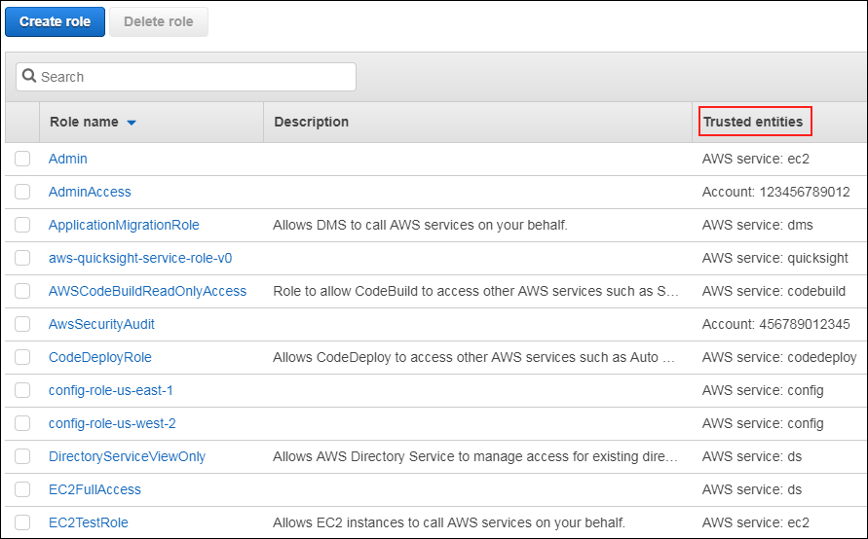Click the Description column header
The width and height of the screenshot is (868, 539).
311,122
